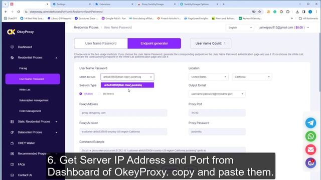
Task: Open live chat support bubble
Action: coord(310,163)
